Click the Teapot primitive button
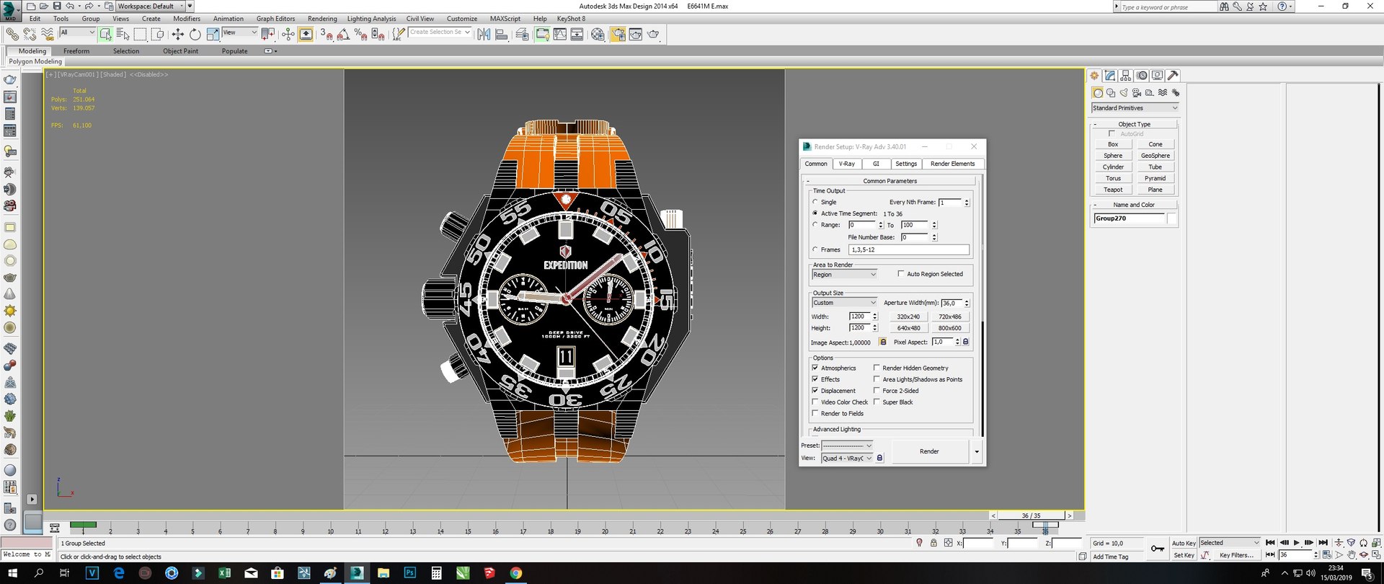The width and height of the screenshot is (1384, 584). tap(1113, 190)
